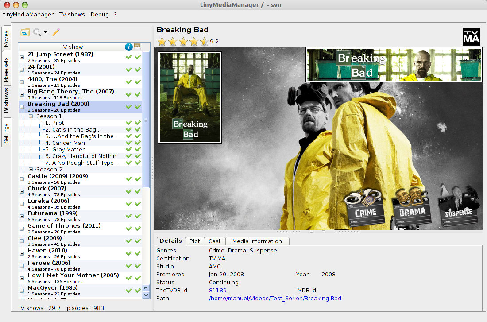
Task: Click the image-column checkmark for Eureka (2006)
Action: point(138,204)
